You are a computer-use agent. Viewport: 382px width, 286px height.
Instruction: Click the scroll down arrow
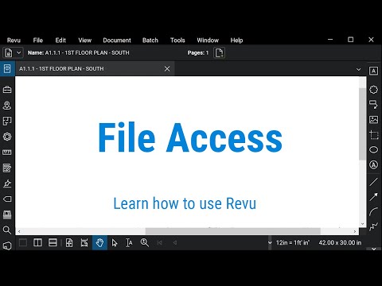pyautogui.click(x=362, y=224)
